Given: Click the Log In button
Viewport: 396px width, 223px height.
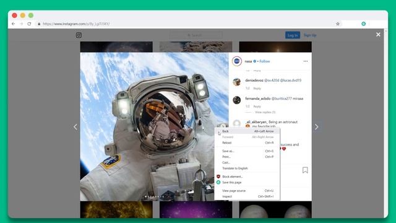Looking at the screenshot, I should coord(293,35).
